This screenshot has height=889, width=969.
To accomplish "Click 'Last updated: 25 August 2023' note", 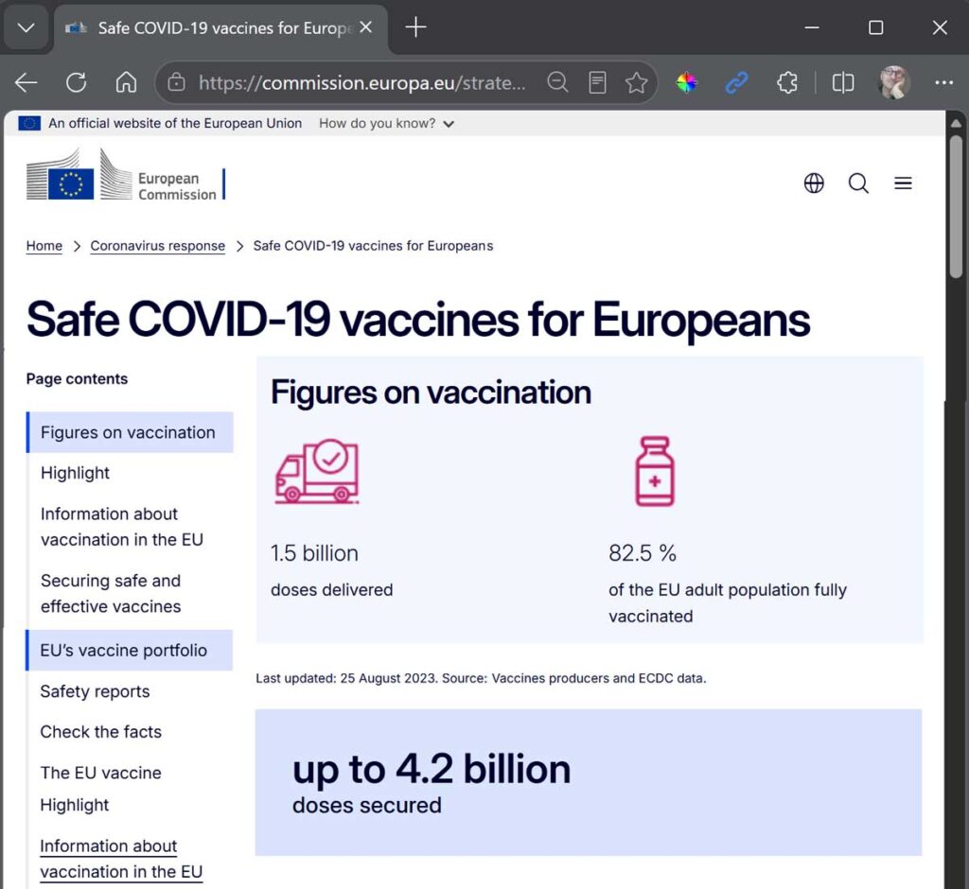I will coord(346,678).
